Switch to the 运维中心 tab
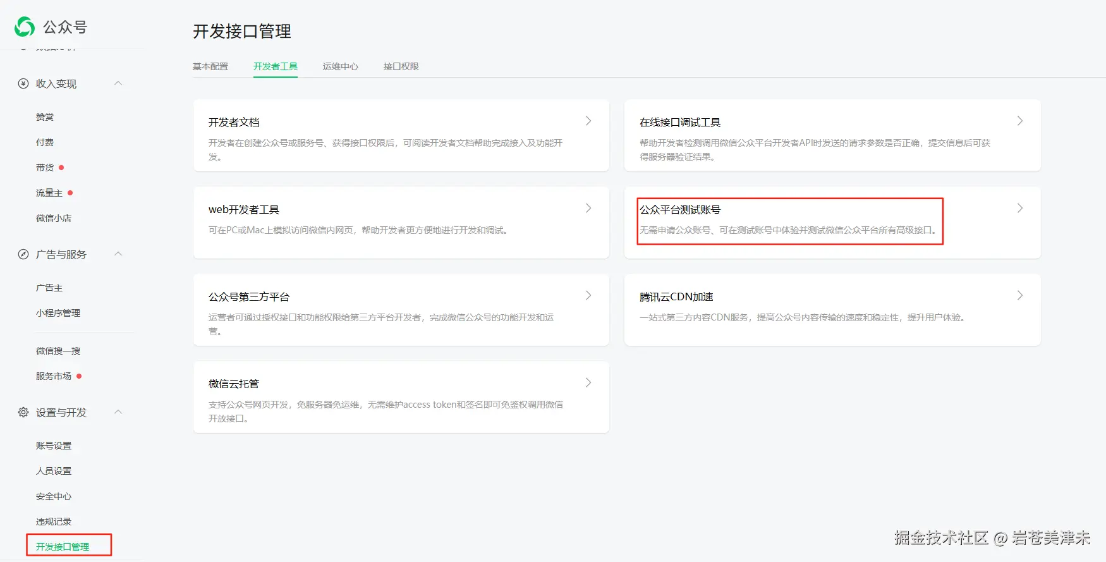 point(341,66)
